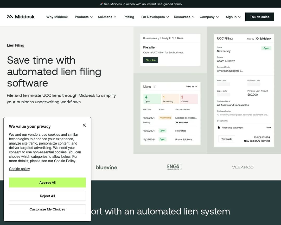Click the "Save time with automated lien filing software" headline

54,72
